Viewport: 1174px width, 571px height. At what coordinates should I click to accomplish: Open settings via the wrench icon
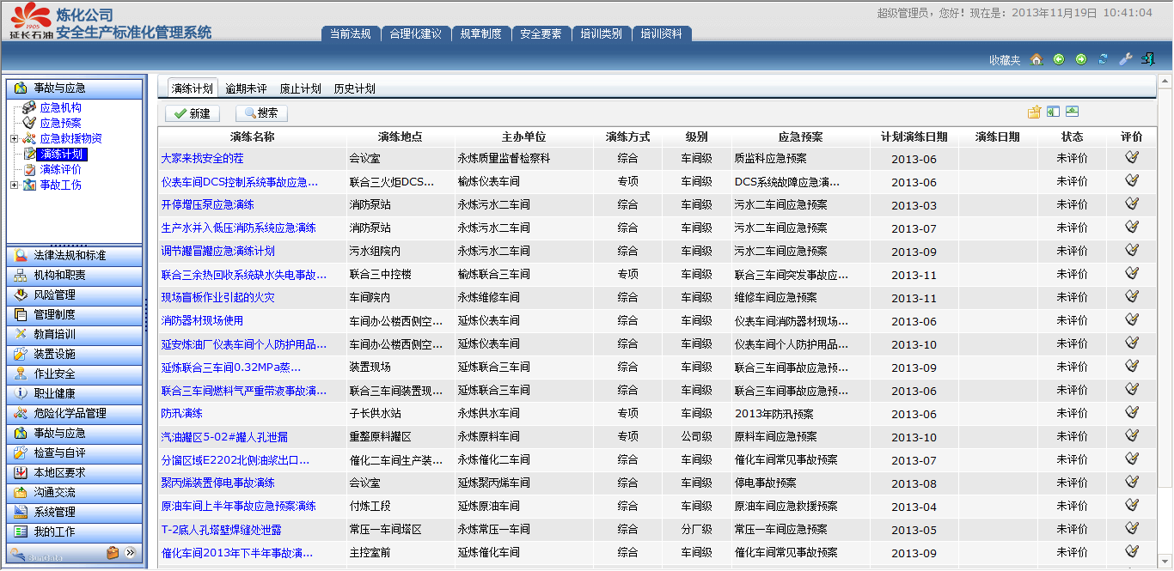point(1125,59)
